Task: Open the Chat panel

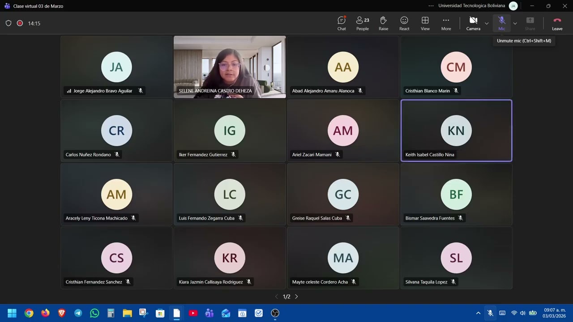Action: 342,23
